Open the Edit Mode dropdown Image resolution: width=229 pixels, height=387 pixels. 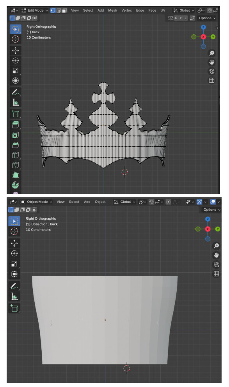(35, 11)
